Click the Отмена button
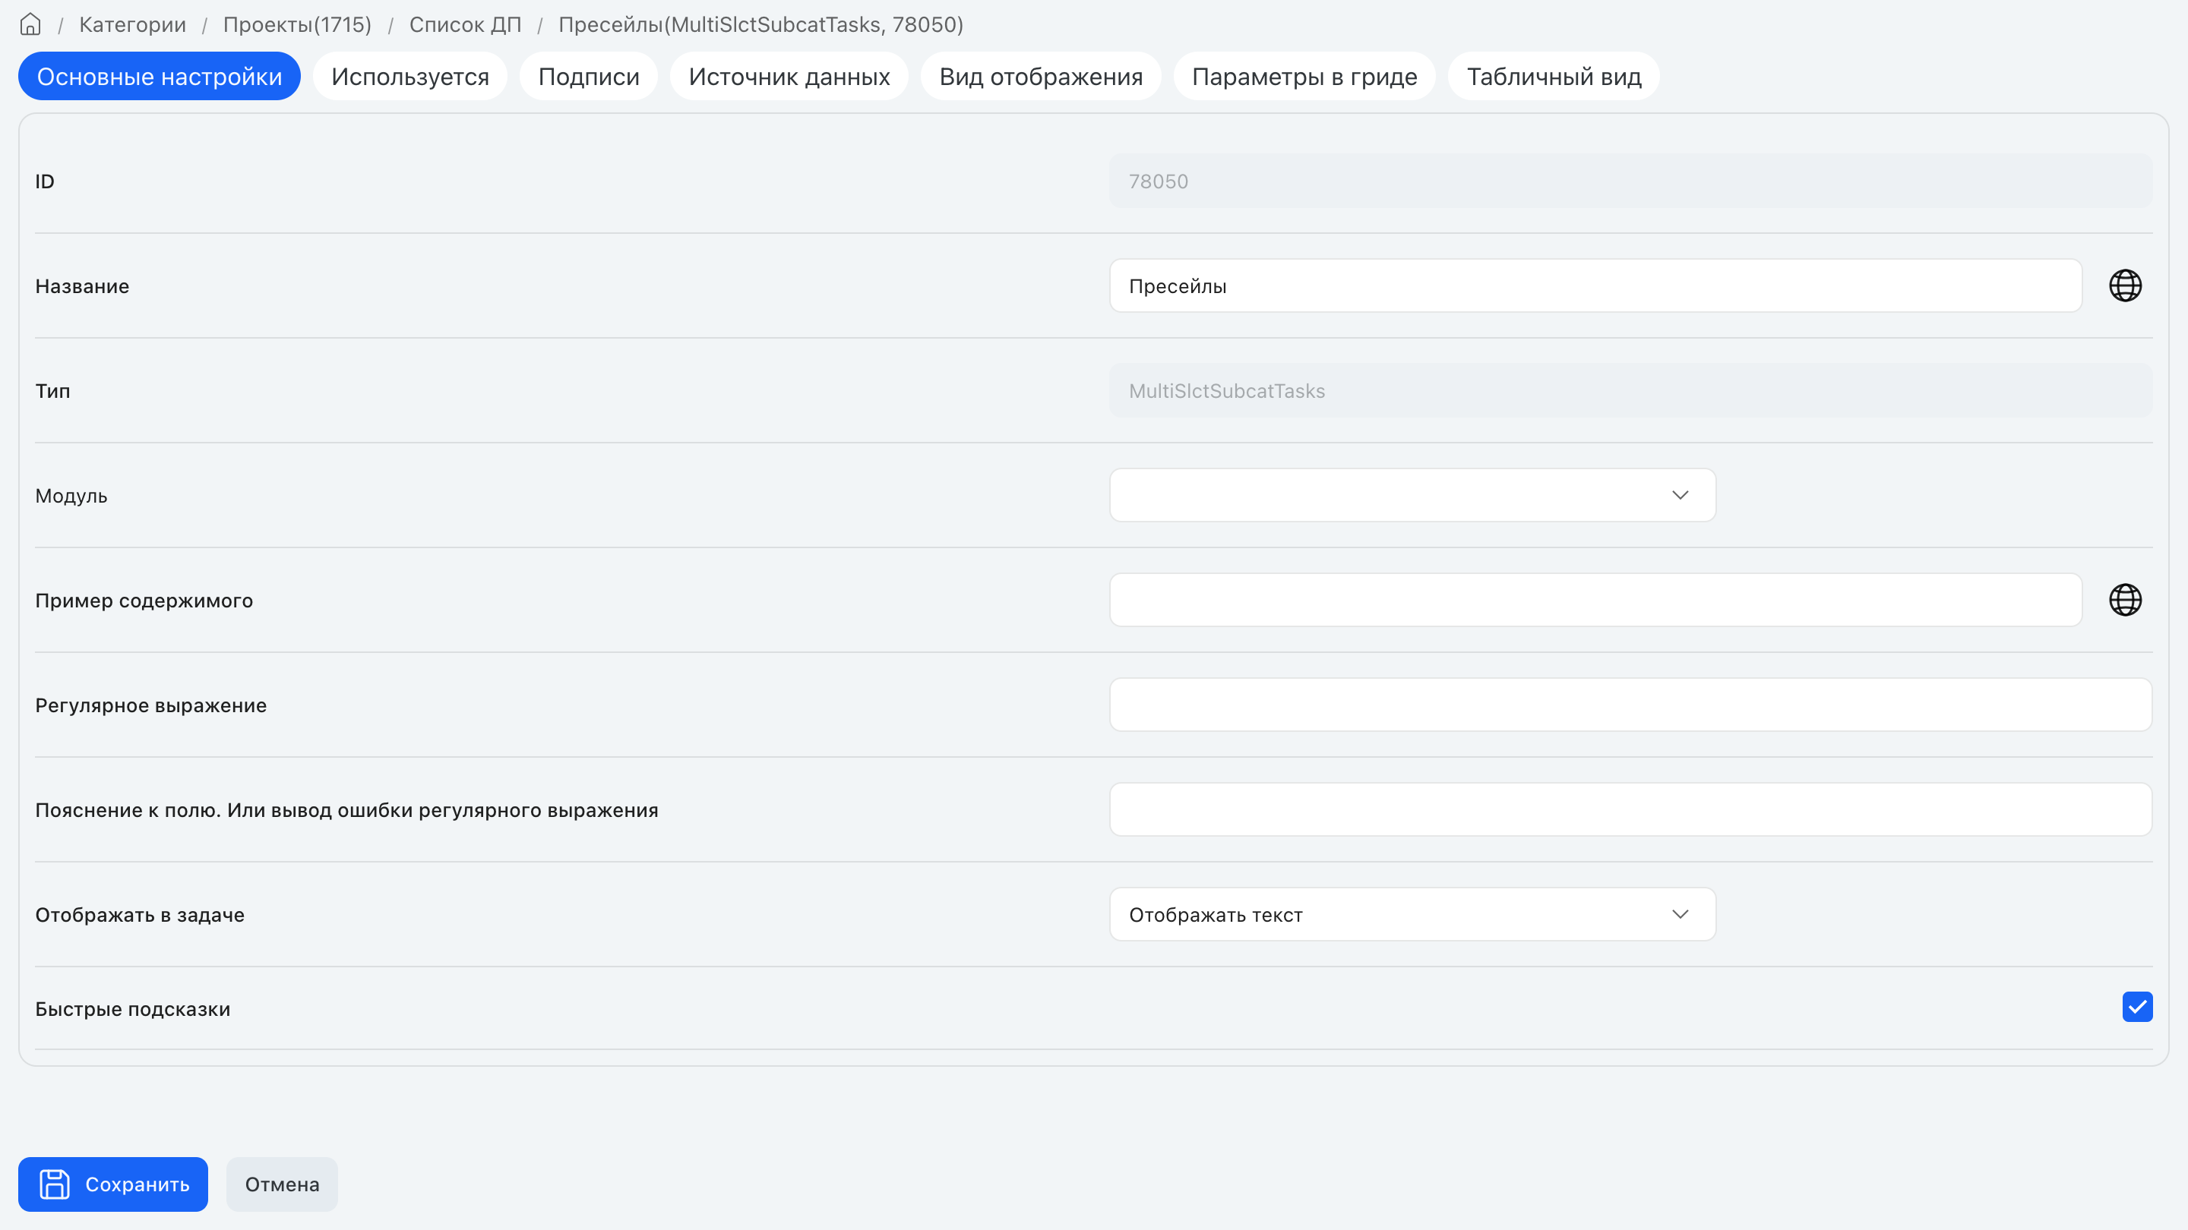 (x=282, y=1184)
